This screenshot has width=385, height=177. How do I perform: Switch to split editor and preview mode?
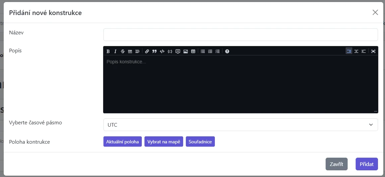point(356,51)
